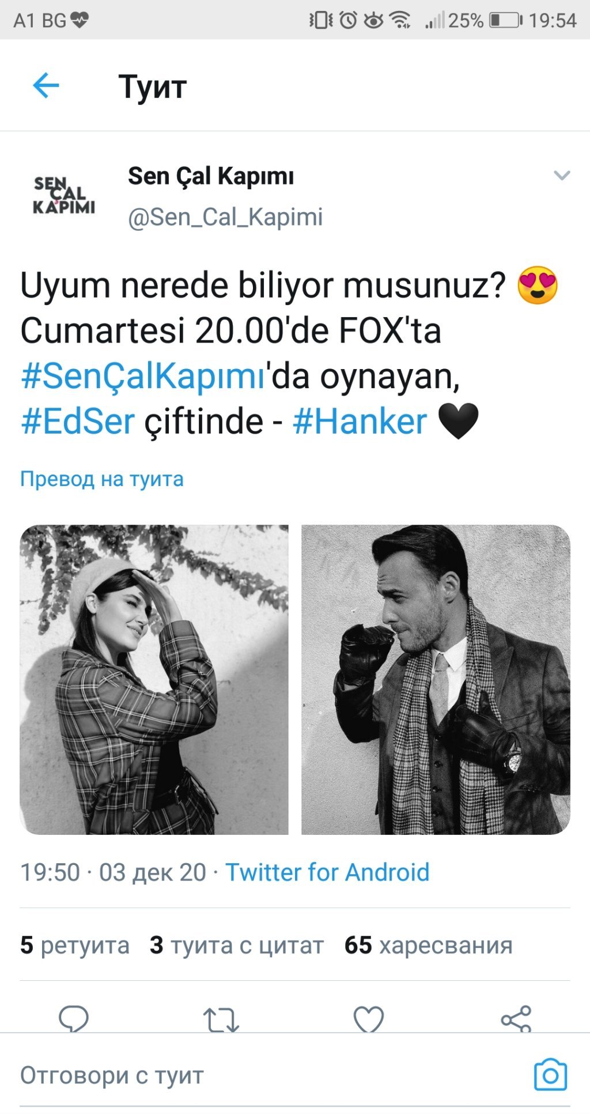Tap the share icon below the tweet

pyautogui.click(x=516, y=1019)
